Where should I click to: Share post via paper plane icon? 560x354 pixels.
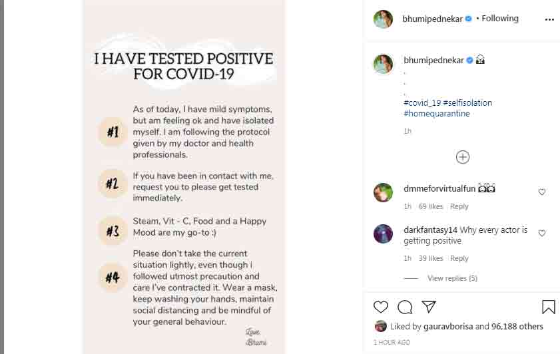pyautogui.click(x=429, y=307)
